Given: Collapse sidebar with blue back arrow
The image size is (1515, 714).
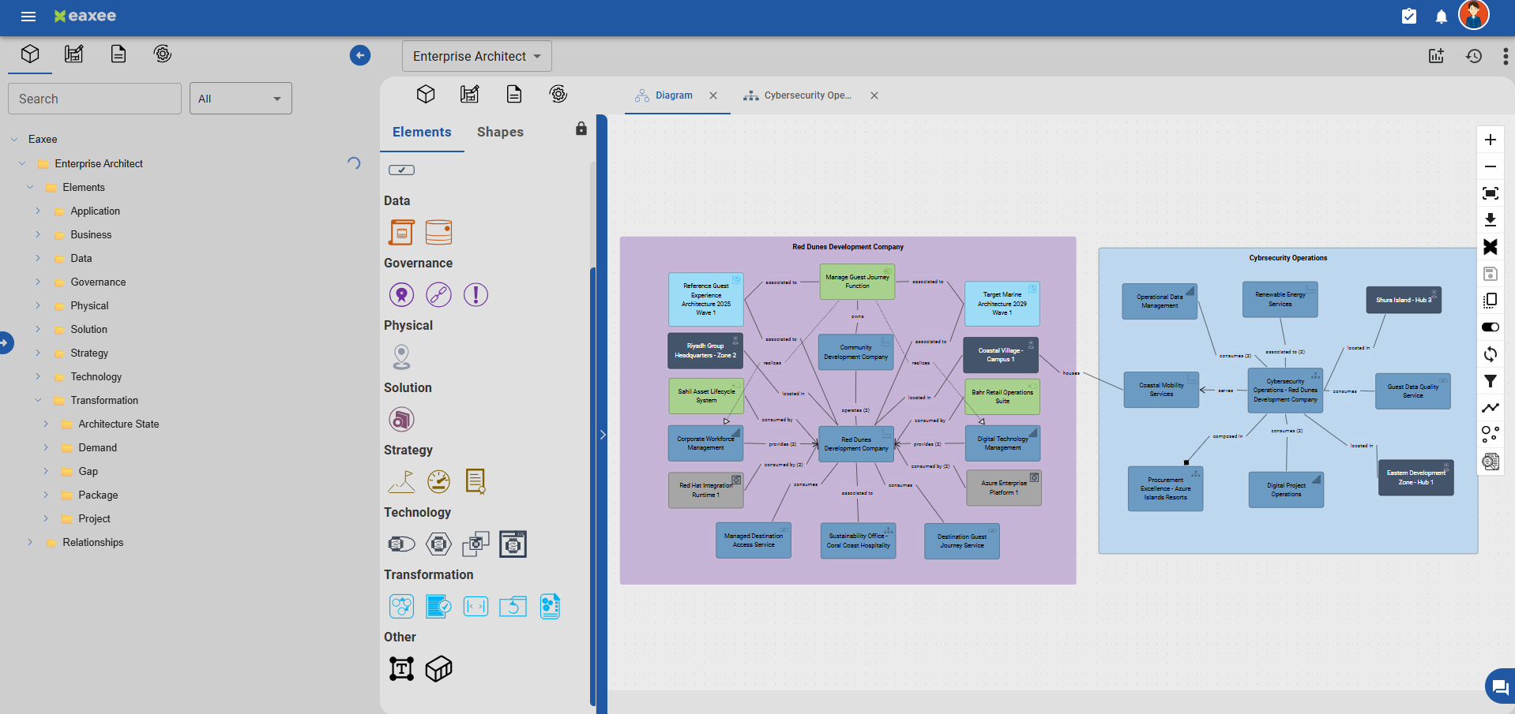Looking at the screenshot, I should [360, 55].
